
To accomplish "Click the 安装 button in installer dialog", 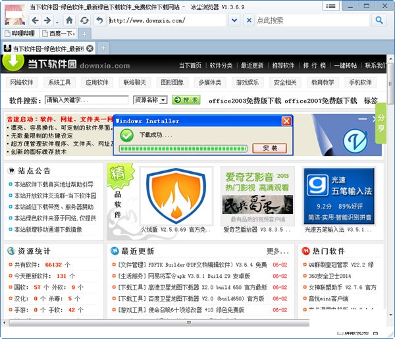I will pos(270,148).
